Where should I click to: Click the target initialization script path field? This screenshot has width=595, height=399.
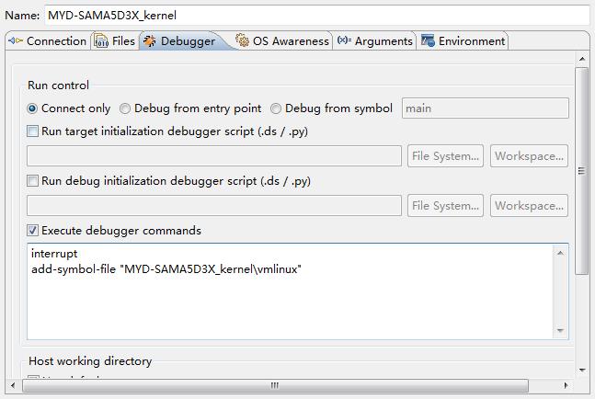[214, 156]
